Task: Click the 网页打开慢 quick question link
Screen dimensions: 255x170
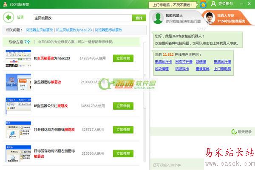Action: tap(184, 62)
